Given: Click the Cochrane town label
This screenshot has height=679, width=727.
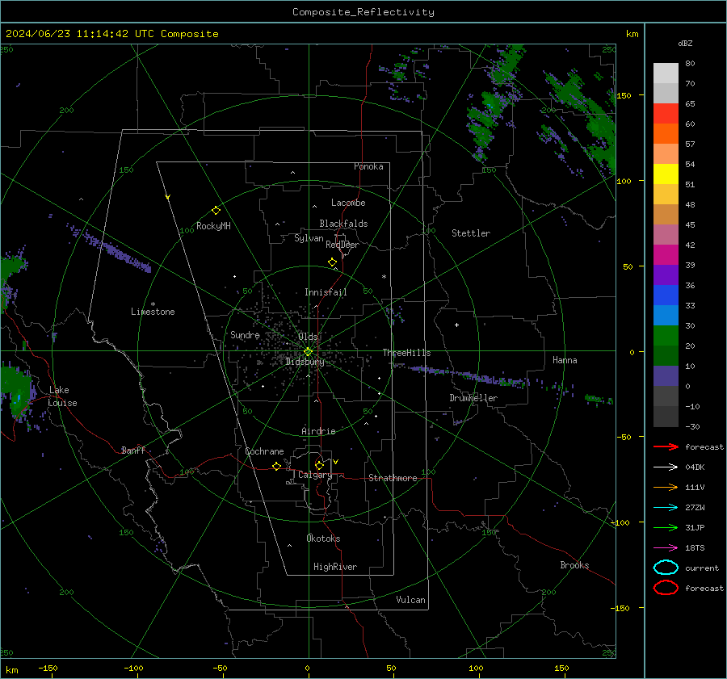Looking at the screenshot, I should click(x=264, y=451).
